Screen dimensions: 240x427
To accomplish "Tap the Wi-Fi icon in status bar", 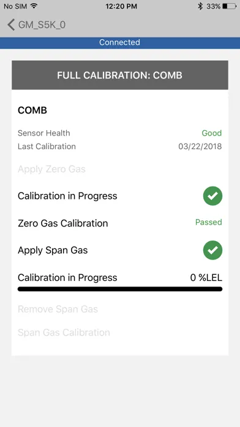I will point(34,6).
